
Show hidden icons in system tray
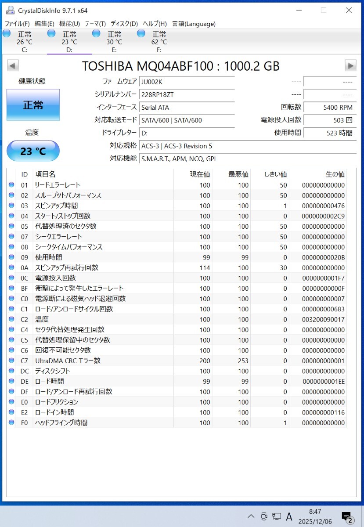251,516
